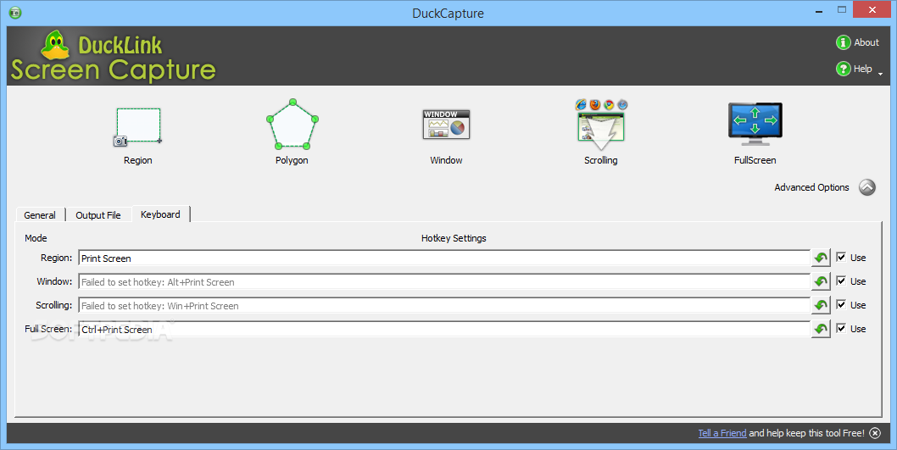Reset the Region hotkey with green arrow

click(821, 258)
